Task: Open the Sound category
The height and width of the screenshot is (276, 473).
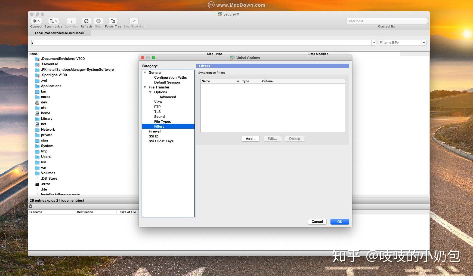Action: pos(159,116)
